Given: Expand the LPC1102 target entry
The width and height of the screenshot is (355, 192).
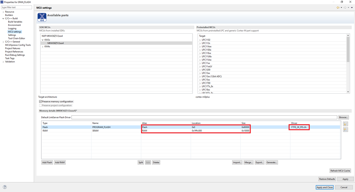Looking at the screenshot, I should point(200,40).
